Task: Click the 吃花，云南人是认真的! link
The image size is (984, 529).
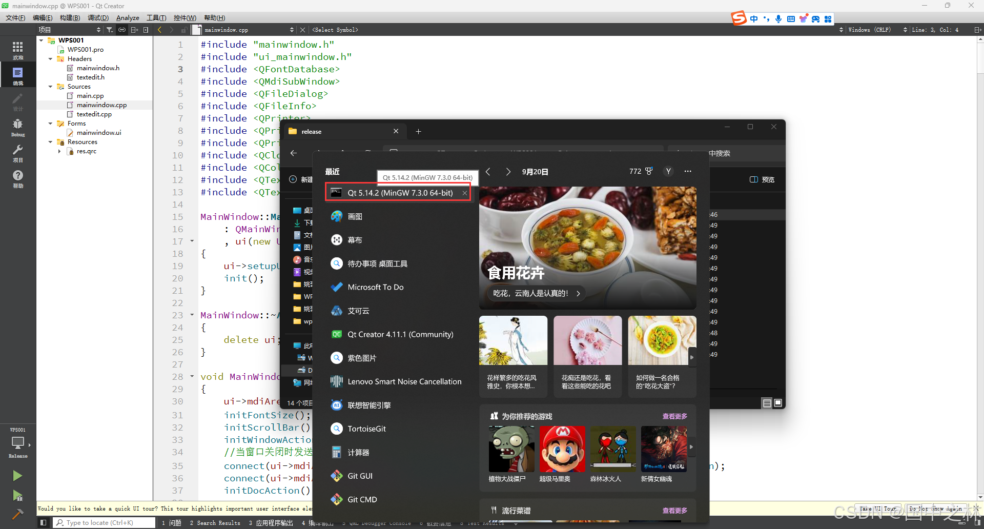Action: [x=536, y=293]
